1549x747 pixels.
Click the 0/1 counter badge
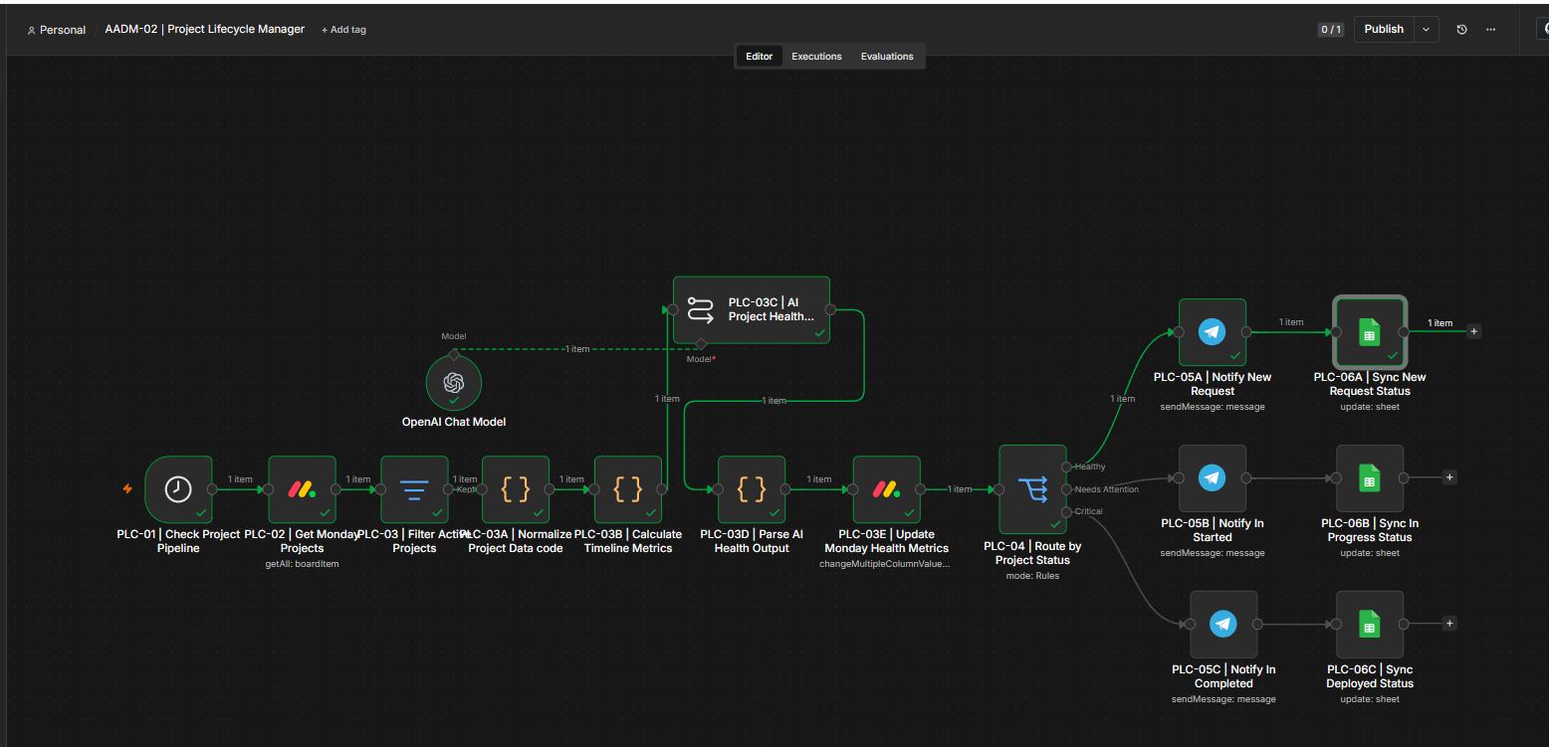1331,30
